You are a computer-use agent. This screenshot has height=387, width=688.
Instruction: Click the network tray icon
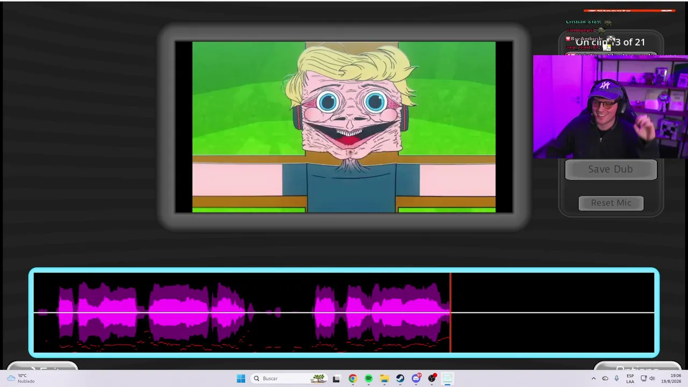644,378
